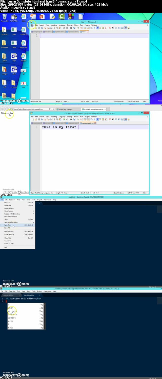Click Paste icon in myfirstnotepad.html Notepad++ toolbar

pos(60,119)
